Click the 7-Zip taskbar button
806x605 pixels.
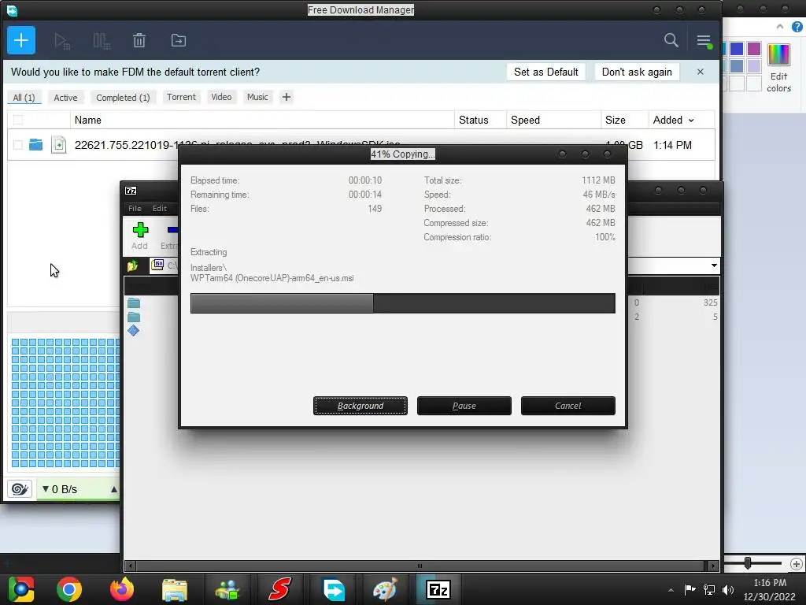(x=438, y=589)
